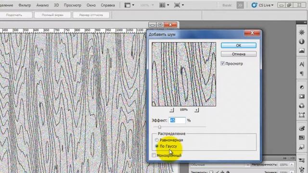Expand the collapsed panel dock arrows

click(305, 23)
